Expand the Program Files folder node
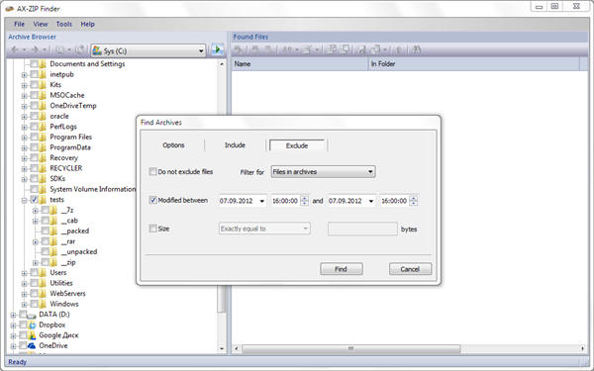This screenshot has height=371, width=594. (24, 138)
